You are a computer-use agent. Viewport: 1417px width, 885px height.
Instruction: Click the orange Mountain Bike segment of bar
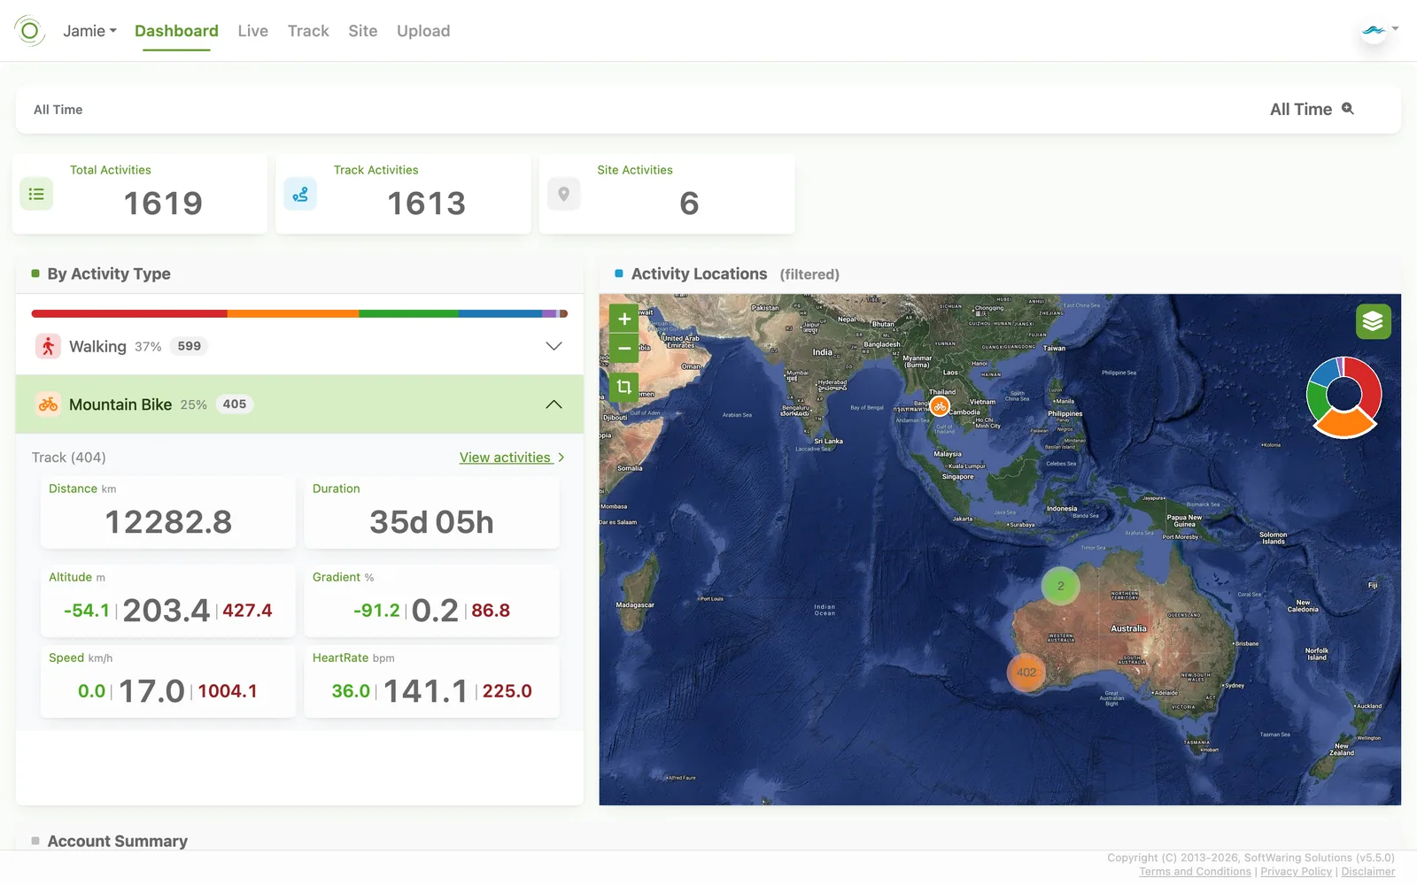tap(293, 313)
